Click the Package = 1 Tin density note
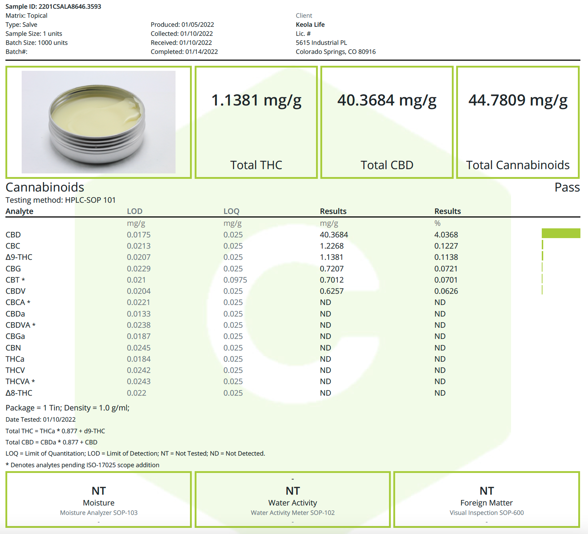 68,408
